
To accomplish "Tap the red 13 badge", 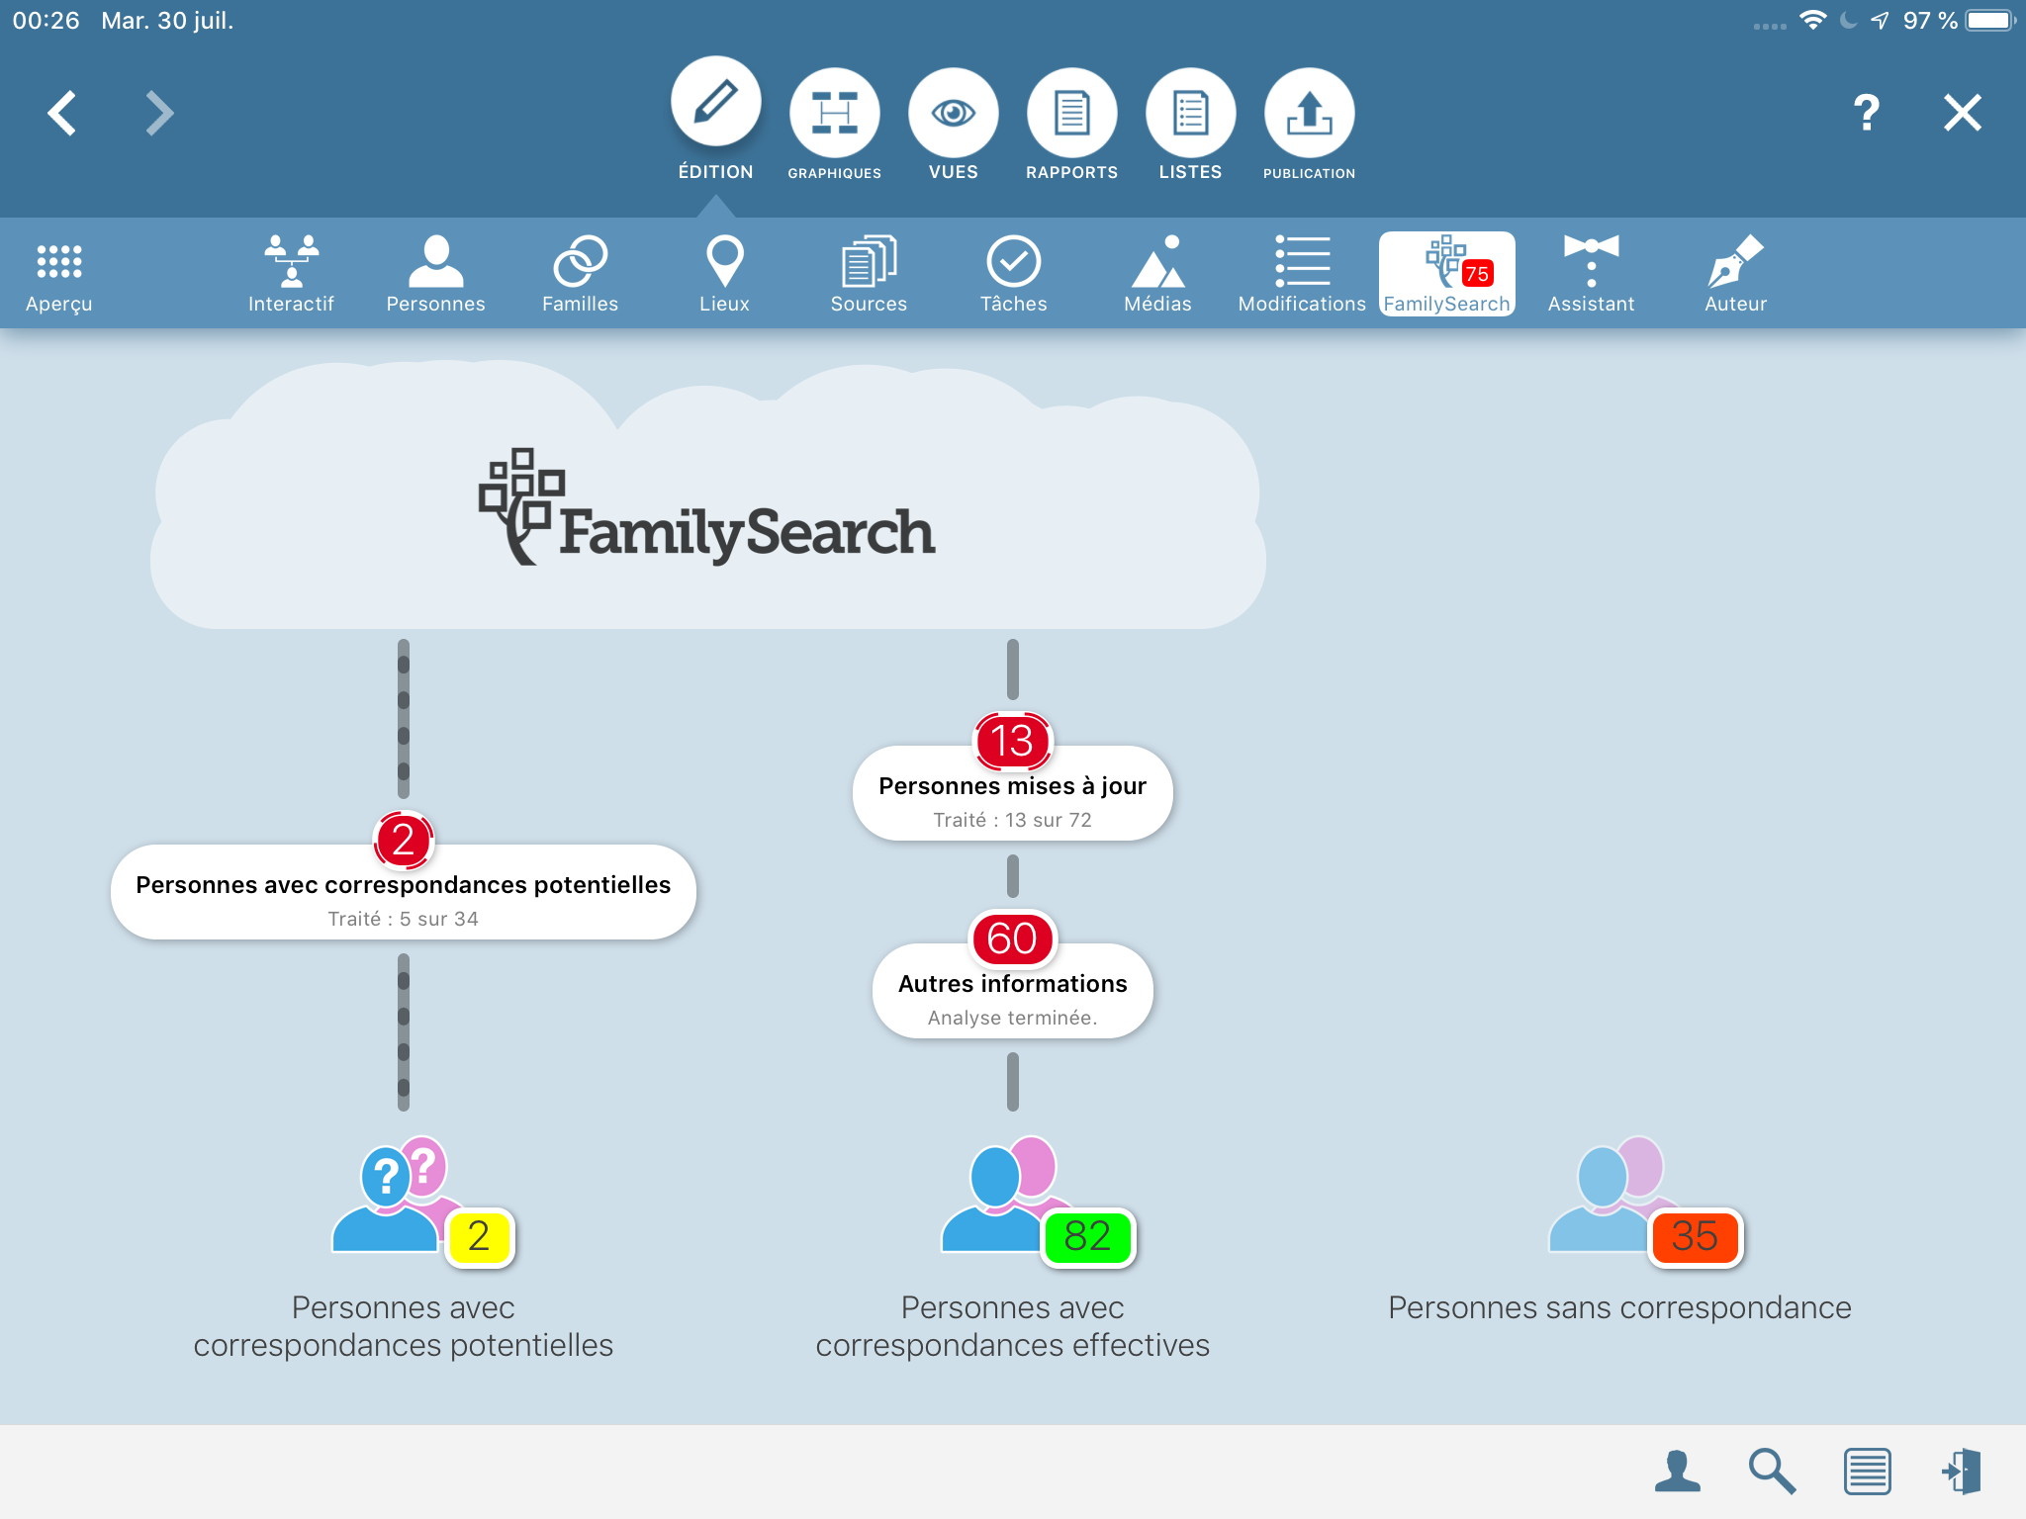I will tap(1013, 741).
